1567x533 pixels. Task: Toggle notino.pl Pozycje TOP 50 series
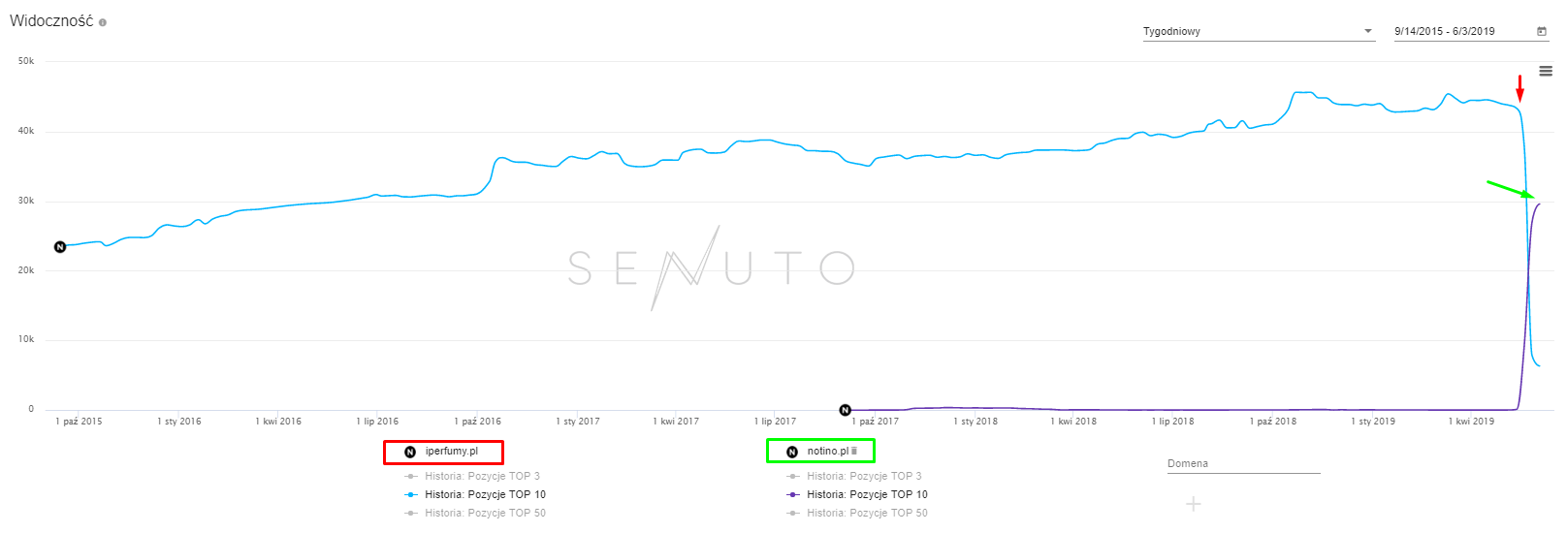click(867, 513)
